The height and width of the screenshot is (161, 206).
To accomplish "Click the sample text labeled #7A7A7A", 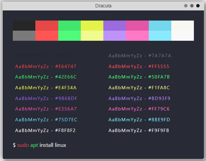I will (140, 56).
